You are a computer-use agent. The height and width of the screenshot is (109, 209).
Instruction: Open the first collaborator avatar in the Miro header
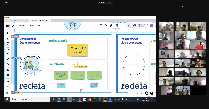point(139,26)
